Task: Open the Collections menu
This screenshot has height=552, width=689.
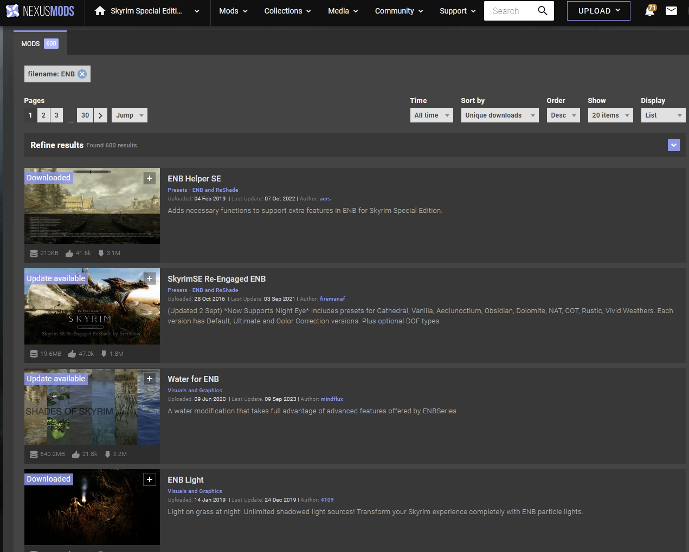Action: pyautogui.click(x=288, y=11)
